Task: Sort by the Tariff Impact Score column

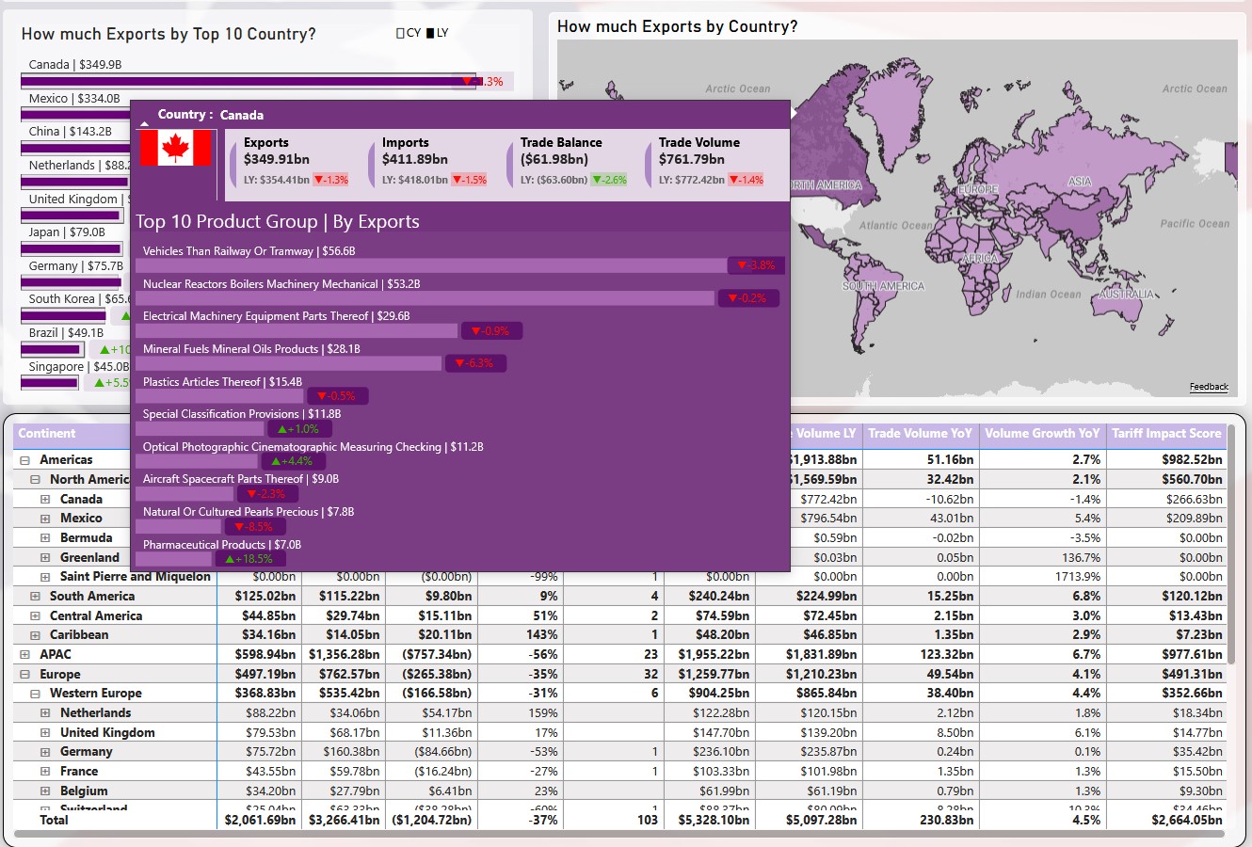Action: pyautogui.click(x=1167, y=433)
